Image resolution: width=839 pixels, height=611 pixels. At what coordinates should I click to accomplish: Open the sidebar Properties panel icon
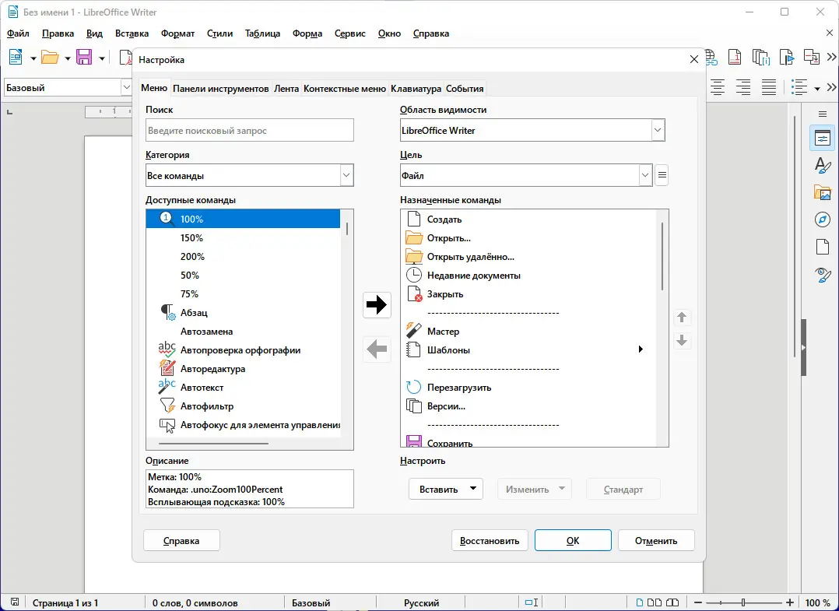(823, 138)
